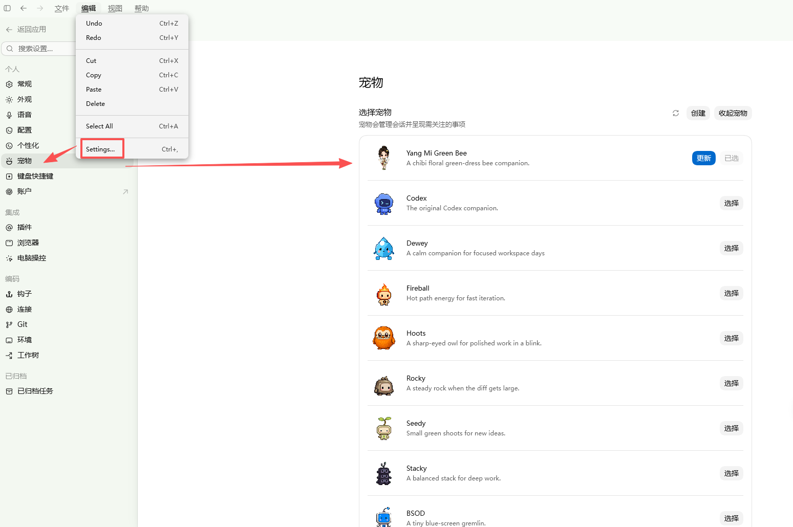The width and height of the screenshot is (793, 527).
Task: Select the Hoots pet
Action: point(732,338)
